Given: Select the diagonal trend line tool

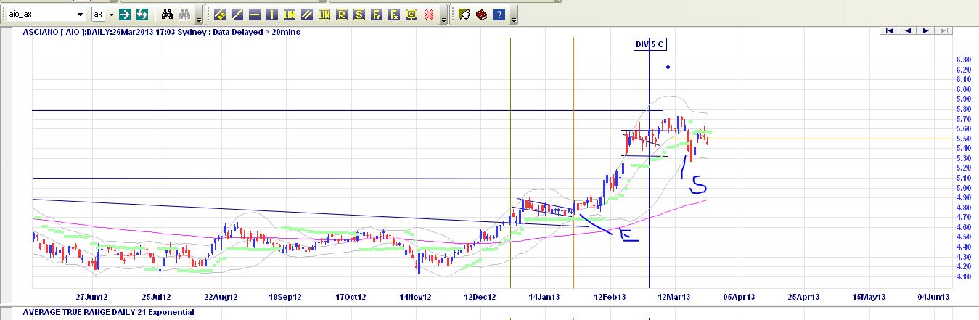Looking at the screenshot, I should click(237, 14).
